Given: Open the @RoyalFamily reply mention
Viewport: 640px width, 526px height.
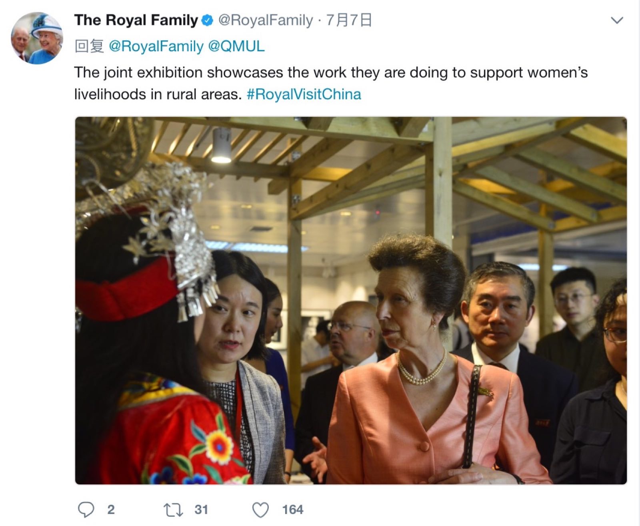Looking at the screenshot, I should point(156,47).
